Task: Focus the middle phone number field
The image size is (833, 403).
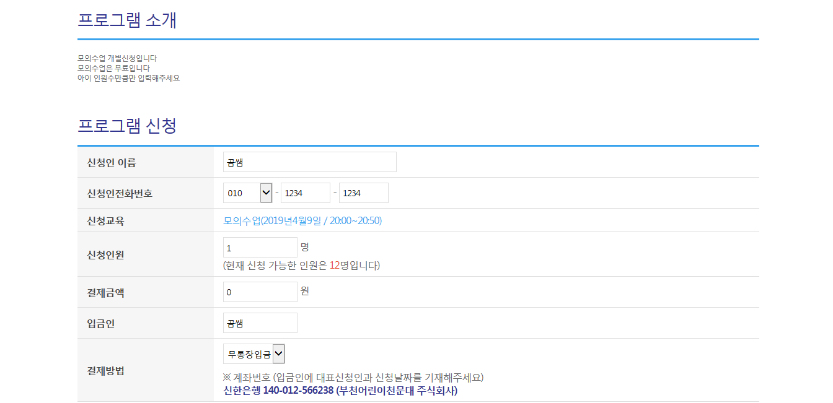Action: 305,193
